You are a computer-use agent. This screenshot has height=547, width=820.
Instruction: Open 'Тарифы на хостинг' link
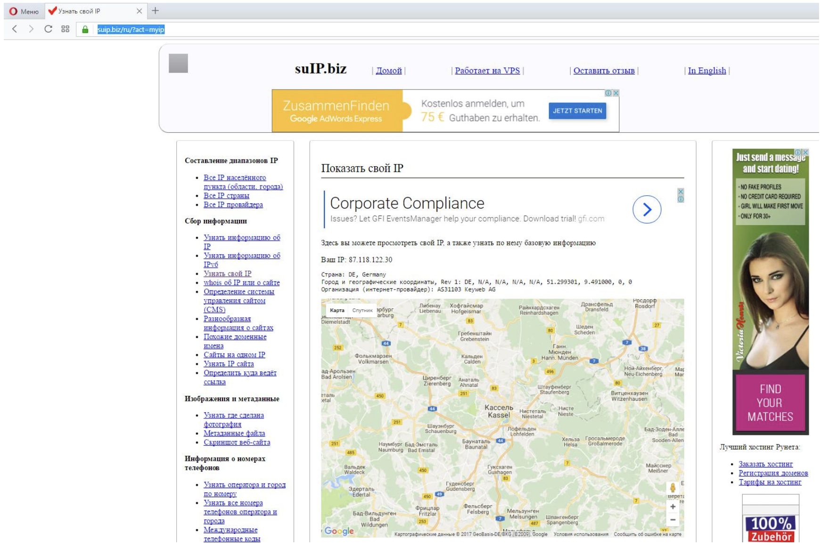click(770, 482)
